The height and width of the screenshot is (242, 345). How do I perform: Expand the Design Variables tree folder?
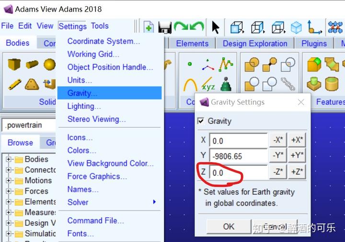(8, 223)
